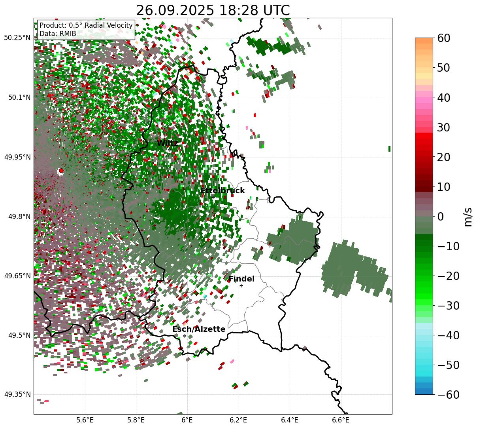The image size is (477, 428).
Task: Click the 'm/s' colorbar unit label
Action: tap(468, 216)
